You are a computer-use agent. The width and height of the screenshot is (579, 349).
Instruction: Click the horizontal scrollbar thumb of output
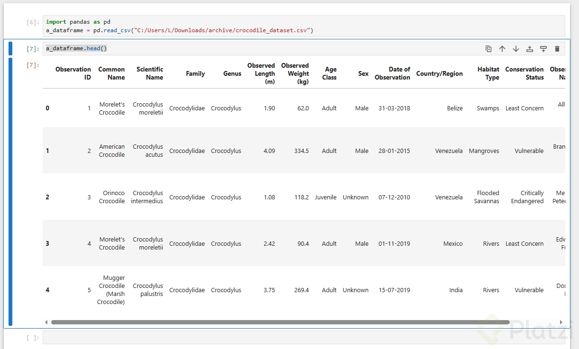click(280, 322)
